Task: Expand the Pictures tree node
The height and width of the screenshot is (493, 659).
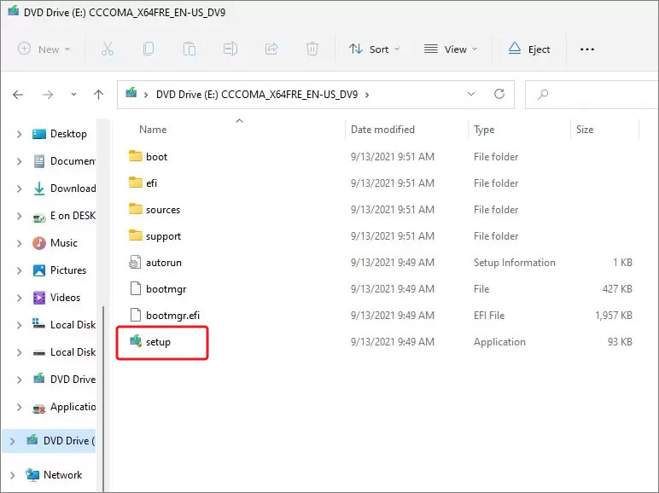Action: [x=19, y=270]
